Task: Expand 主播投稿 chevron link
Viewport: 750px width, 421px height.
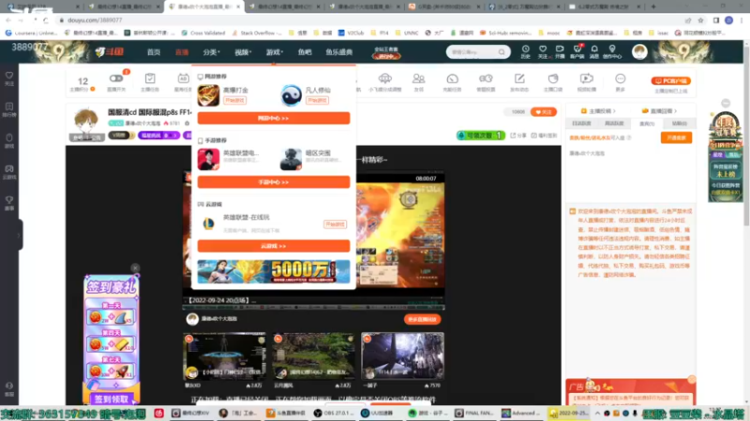Action: click(598, 110)
